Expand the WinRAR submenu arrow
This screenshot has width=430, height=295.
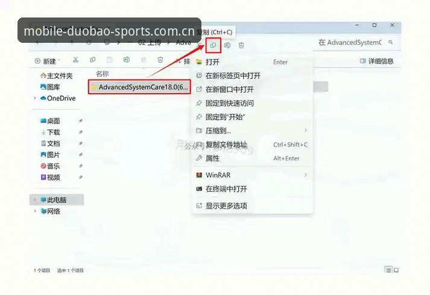point(306,175)
